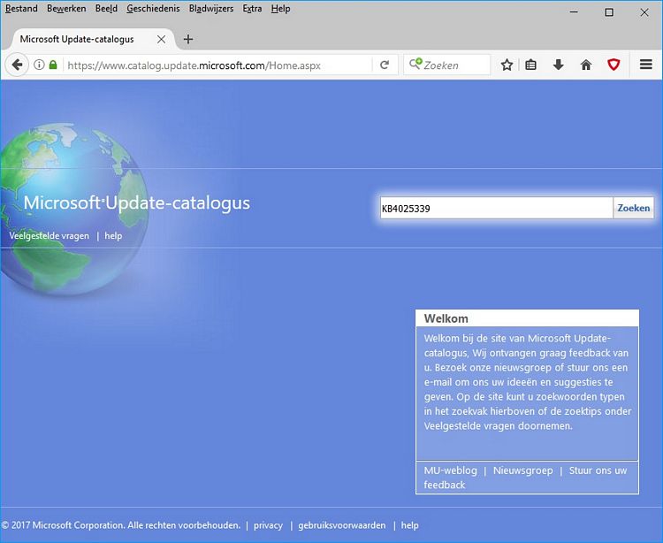Viewport: 663px width, 543px height.
Task: Open the Bladwijzers menu
Action: (211, 9)
